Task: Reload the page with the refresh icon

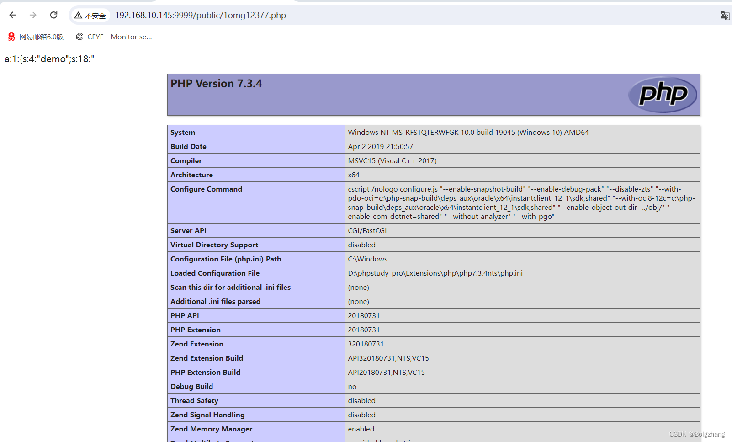Action: [53, 15]
